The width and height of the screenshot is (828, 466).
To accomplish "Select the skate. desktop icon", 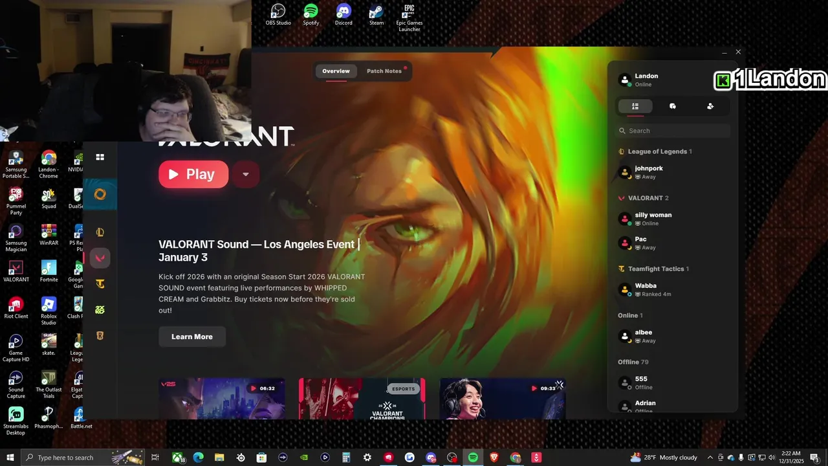I will point(49,344).
